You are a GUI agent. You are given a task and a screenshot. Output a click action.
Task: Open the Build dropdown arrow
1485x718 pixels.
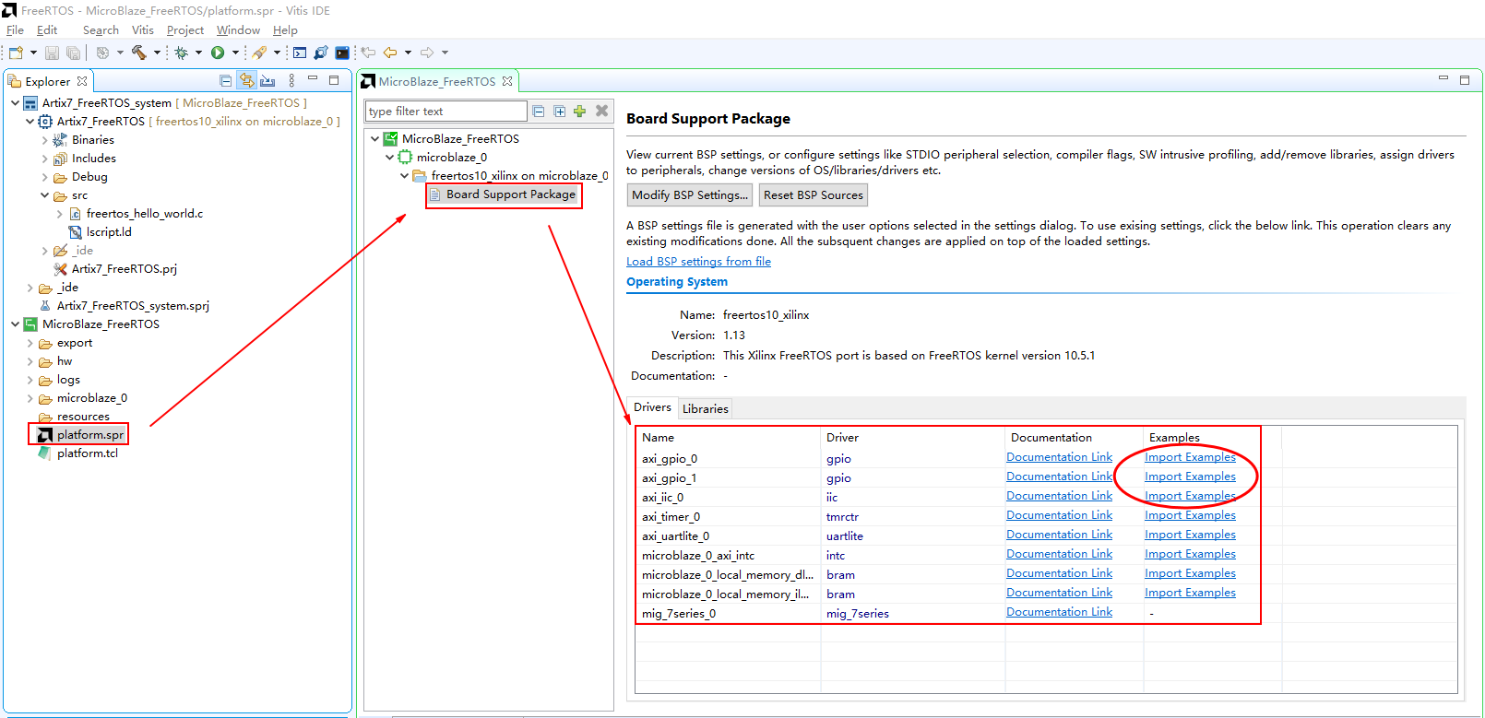pos(157,53)
